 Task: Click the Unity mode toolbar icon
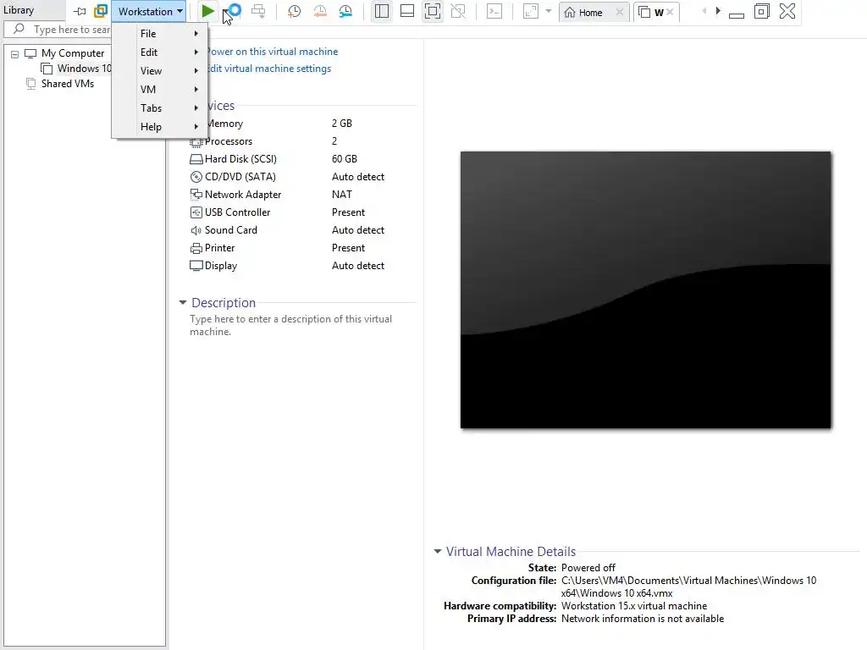(458, 11)
